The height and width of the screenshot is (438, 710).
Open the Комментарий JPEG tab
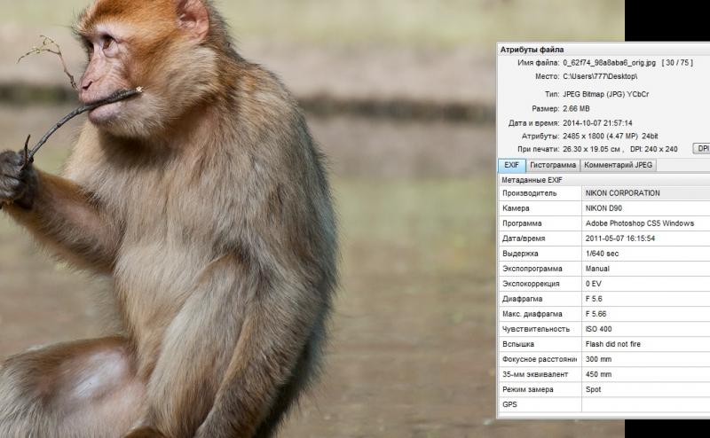click(x=618, y=165)
